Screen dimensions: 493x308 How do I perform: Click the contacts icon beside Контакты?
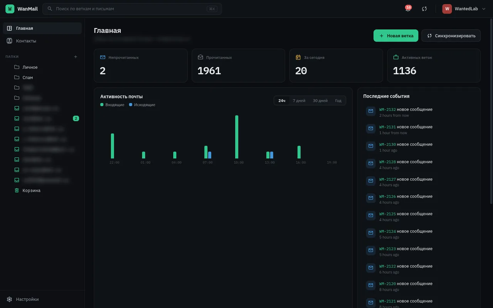[x=10, y=41]
